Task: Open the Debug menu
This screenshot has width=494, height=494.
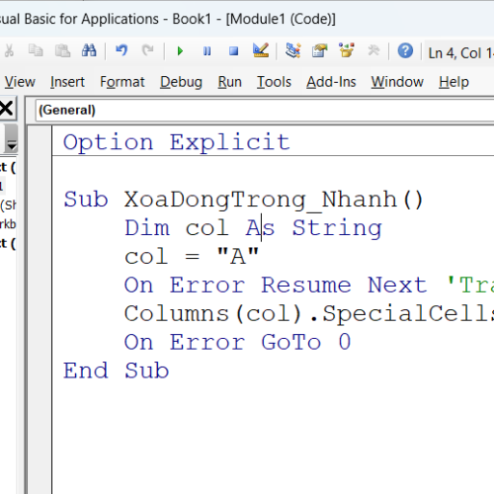Action: click(181, 82)
